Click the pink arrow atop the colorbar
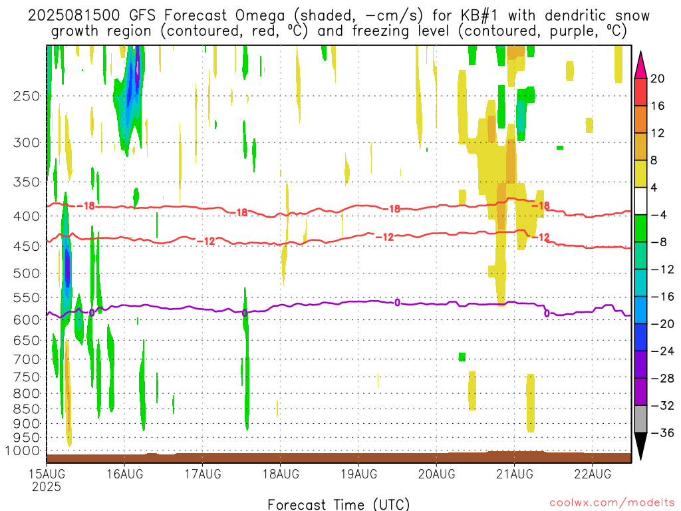Screen dimensions: 681x511 (x=640, y=65)
